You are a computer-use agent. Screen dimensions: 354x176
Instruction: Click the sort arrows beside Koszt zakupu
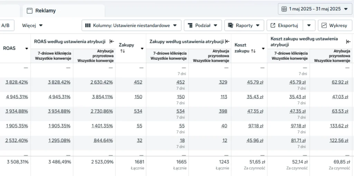click(253, 51)
